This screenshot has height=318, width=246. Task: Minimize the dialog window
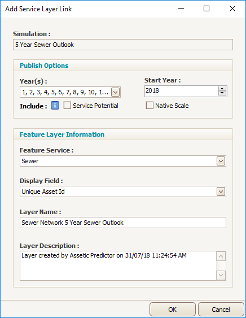pyautogui.click(x=181, y=8)
